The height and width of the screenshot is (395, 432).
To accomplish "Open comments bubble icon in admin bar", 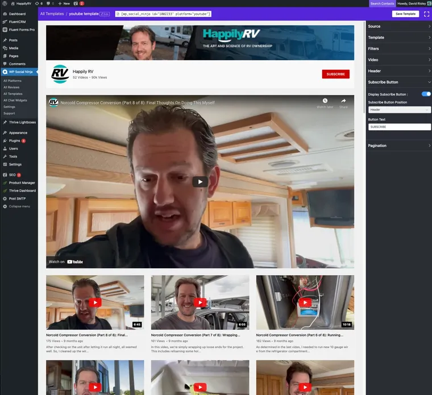I will click(x=48, y=3).
